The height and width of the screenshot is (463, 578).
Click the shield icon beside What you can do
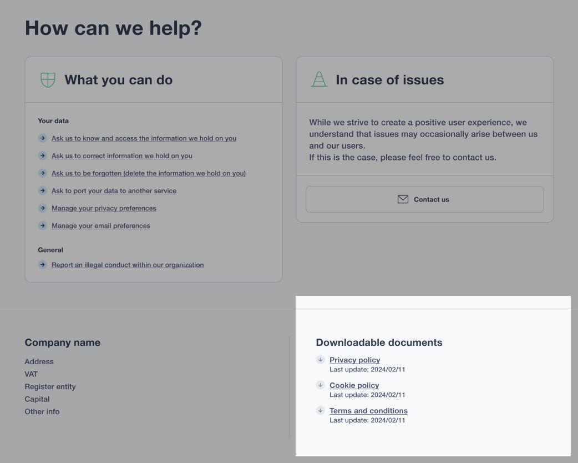[48, 80]
